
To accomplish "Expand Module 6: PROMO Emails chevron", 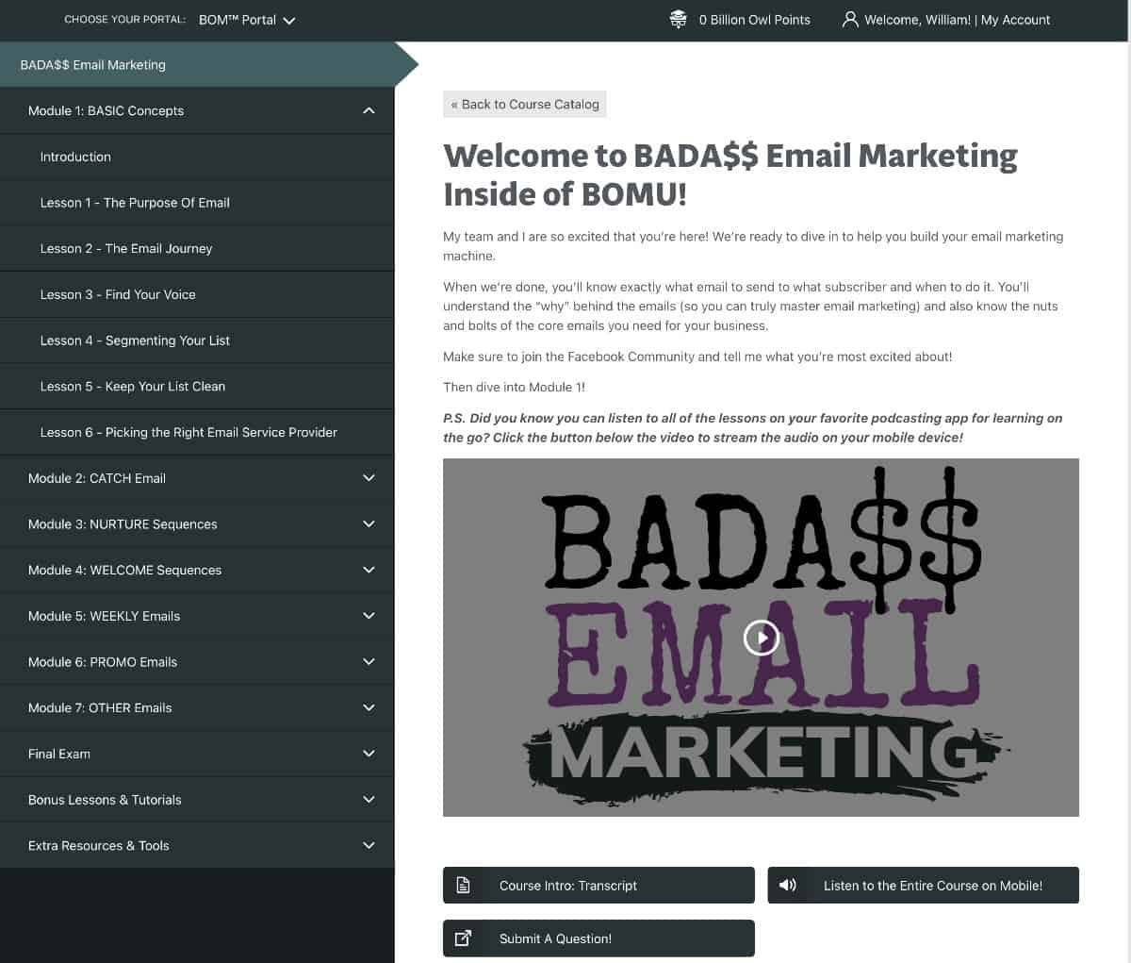I will (369, 661).
